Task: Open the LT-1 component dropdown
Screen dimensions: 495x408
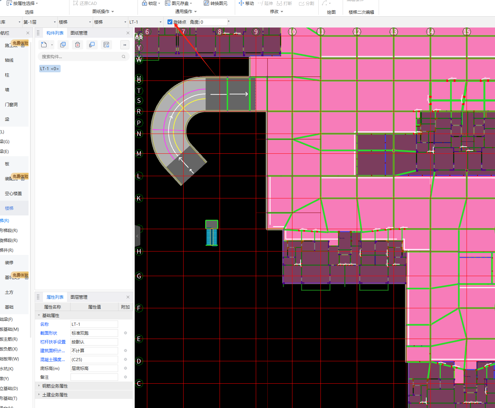Action: click(145, 22)
